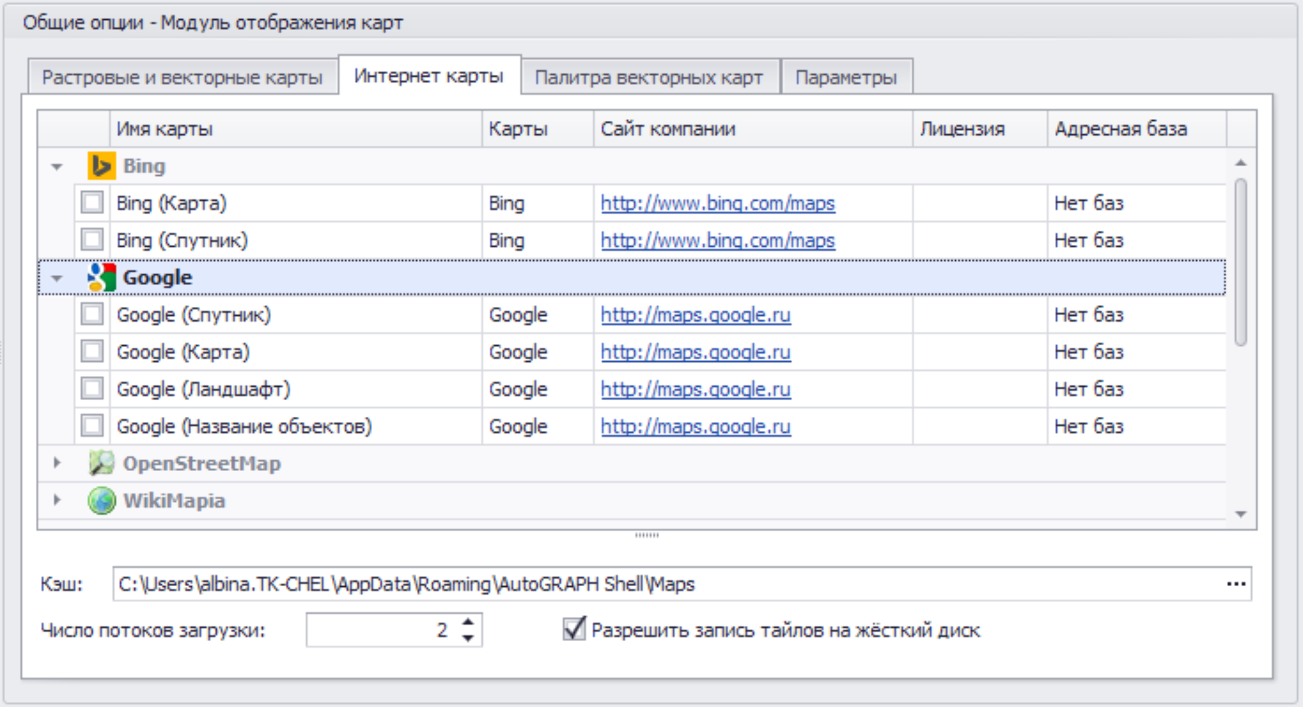Click the Лицензия column header
Image resolution: width=1303 pixels, height=707 pixels.
(x=980, y=129)
